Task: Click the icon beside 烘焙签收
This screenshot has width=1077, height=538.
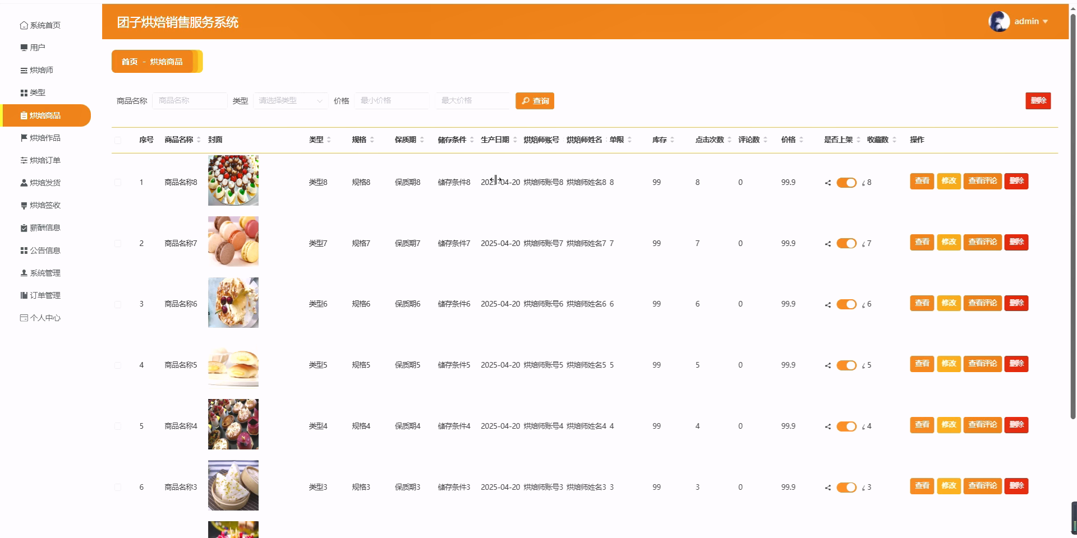Action: 24,205
